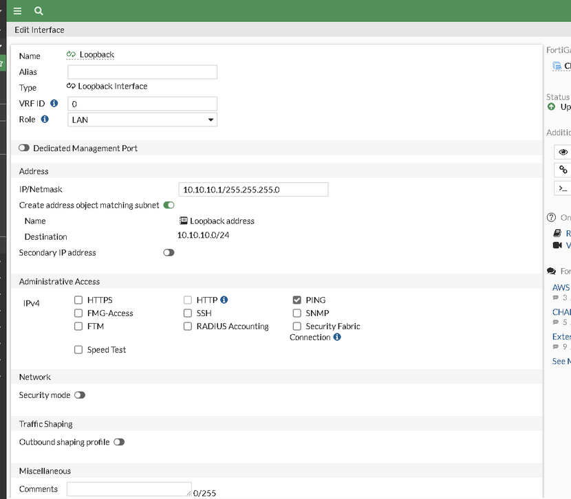Check the SNMP checkbox
571x499 pixels.
pos(297,313)
